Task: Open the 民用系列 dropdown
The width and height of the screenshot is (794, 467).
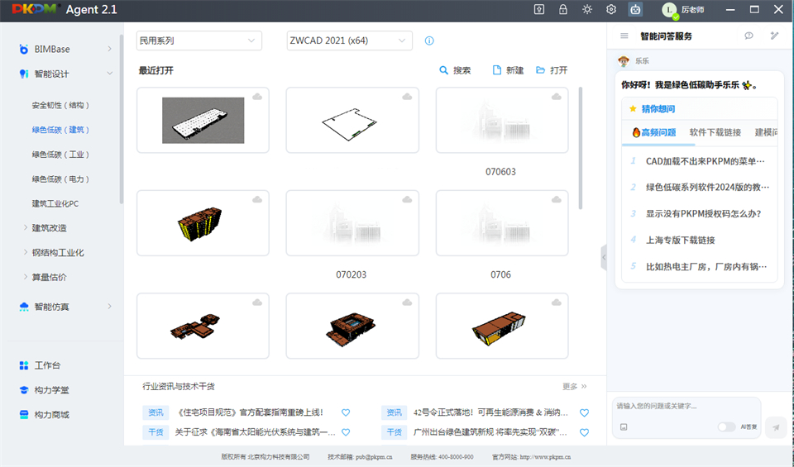Action: [x=199, y=41]
